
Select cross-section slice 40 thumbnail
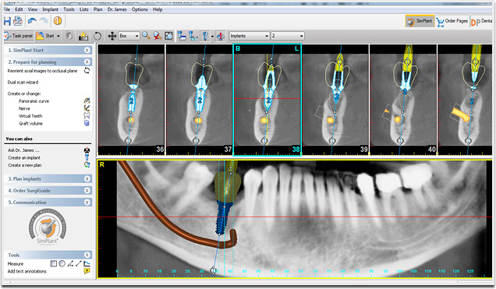(403, 100)
